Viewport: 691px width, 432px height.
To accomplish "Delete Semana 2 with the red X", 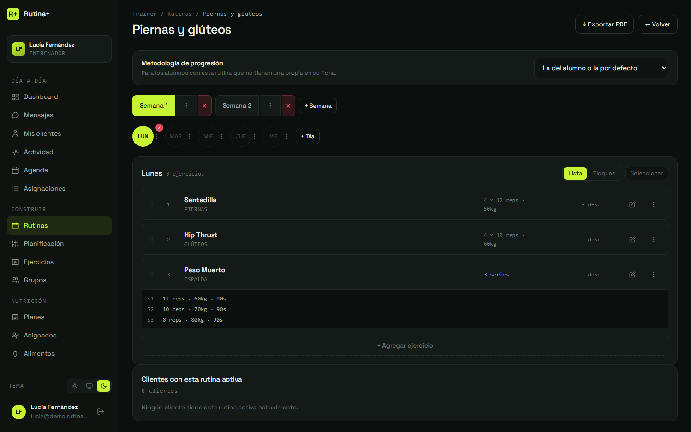I will point(288,106).
